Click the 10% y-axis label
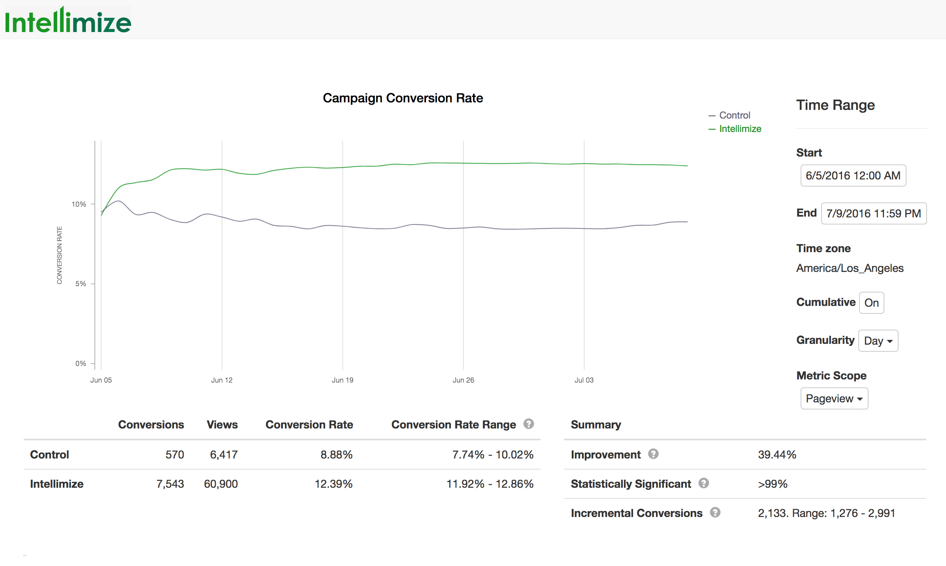This screenshot has width=946, height=566. coord(79,204)
